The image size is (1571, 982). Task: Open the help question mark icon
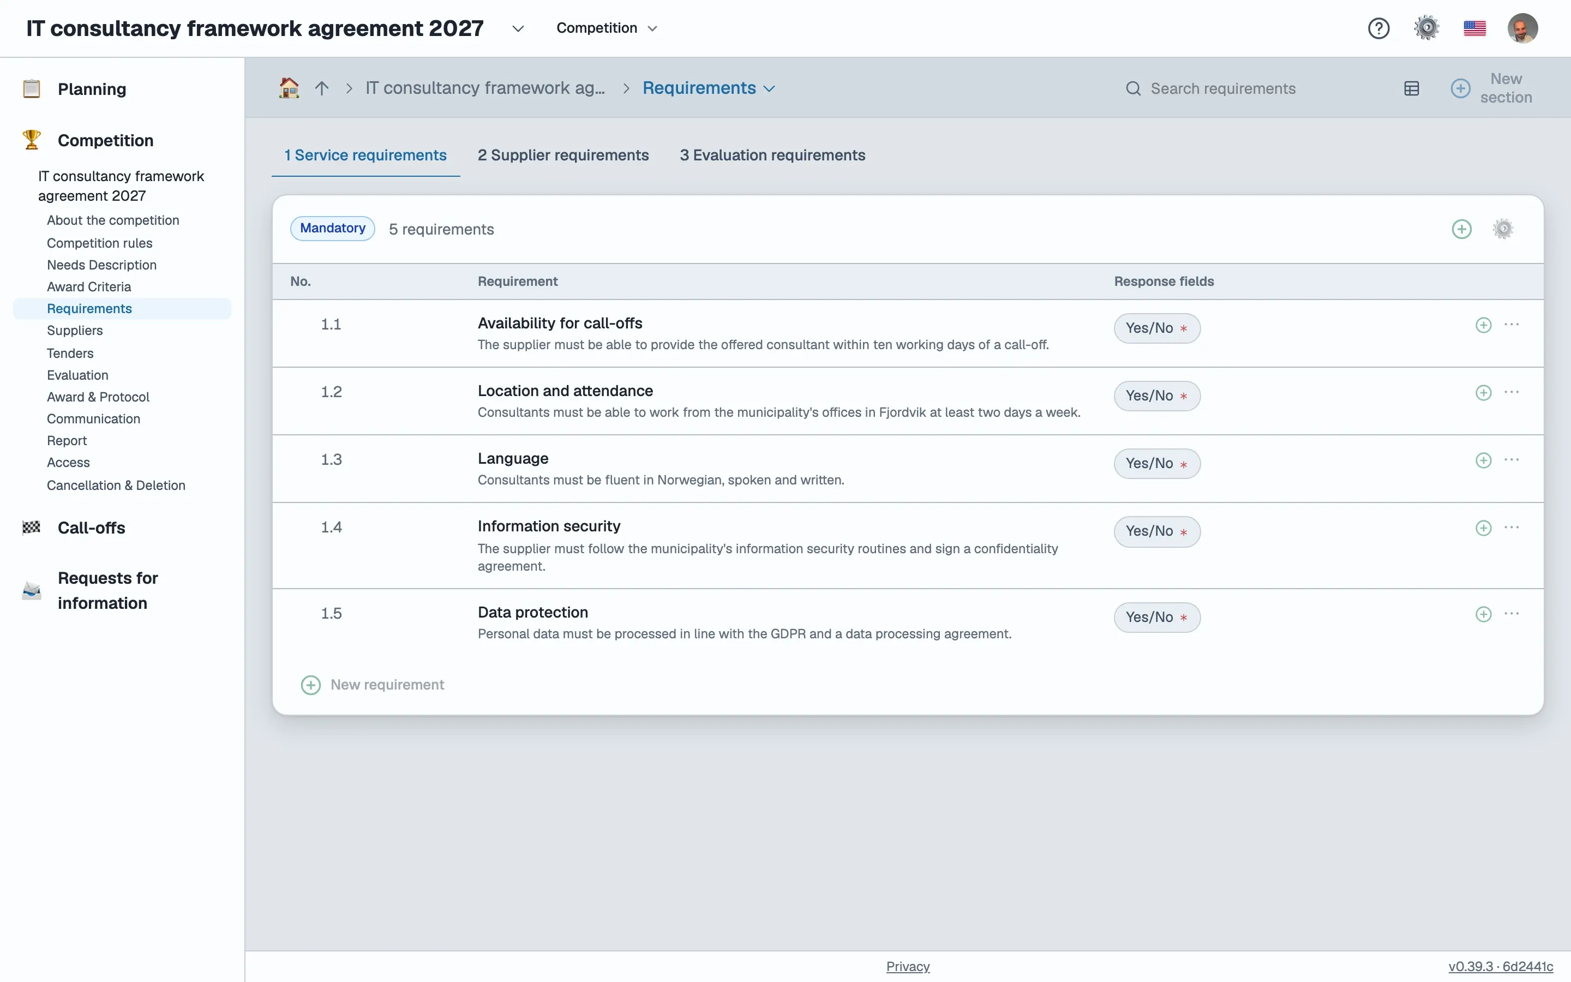pos(1378,28)
